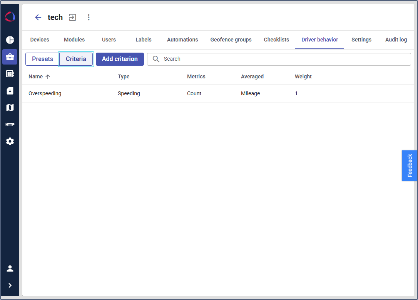This screenshot has height=300, width=418.
Task: Open the map icon in sidebar
Action: 10,108
